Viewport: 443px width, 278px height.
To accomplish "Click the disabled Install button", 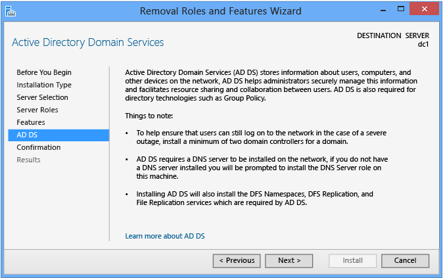I will coord(352,260).
